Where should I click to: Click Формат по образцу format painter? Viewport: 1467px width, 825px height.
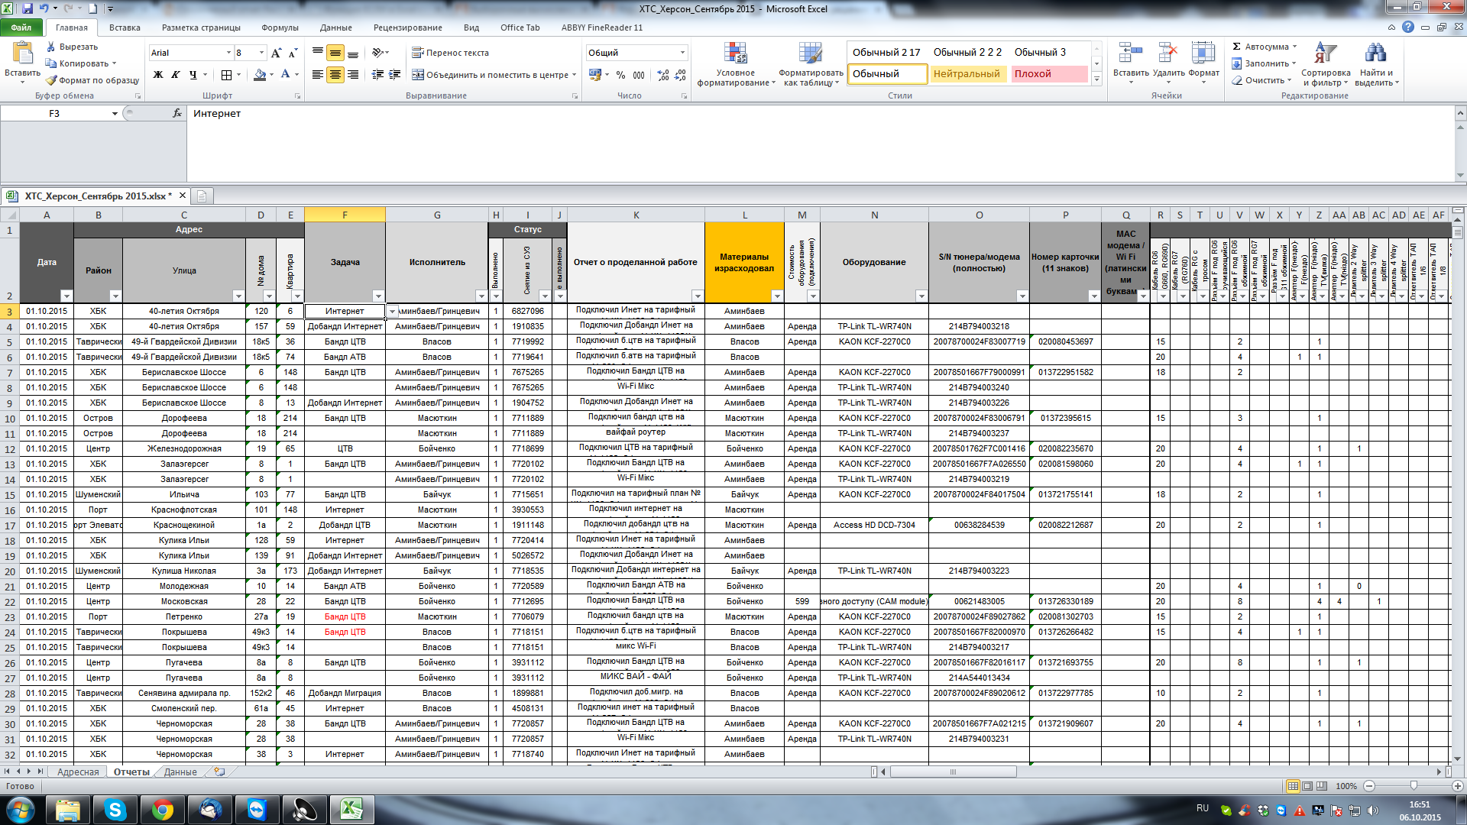[92, 80]
